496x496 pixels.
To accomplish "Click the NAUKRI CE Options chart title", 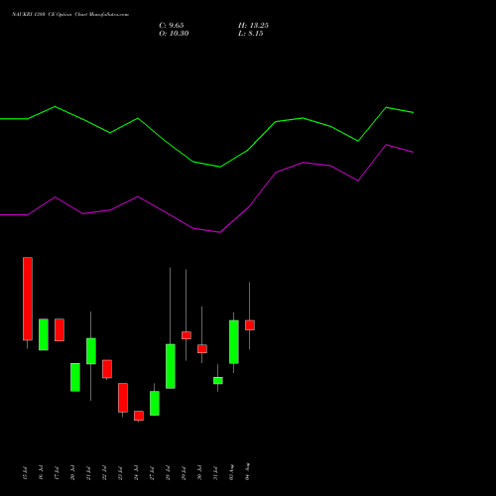I will pos(70,14).
